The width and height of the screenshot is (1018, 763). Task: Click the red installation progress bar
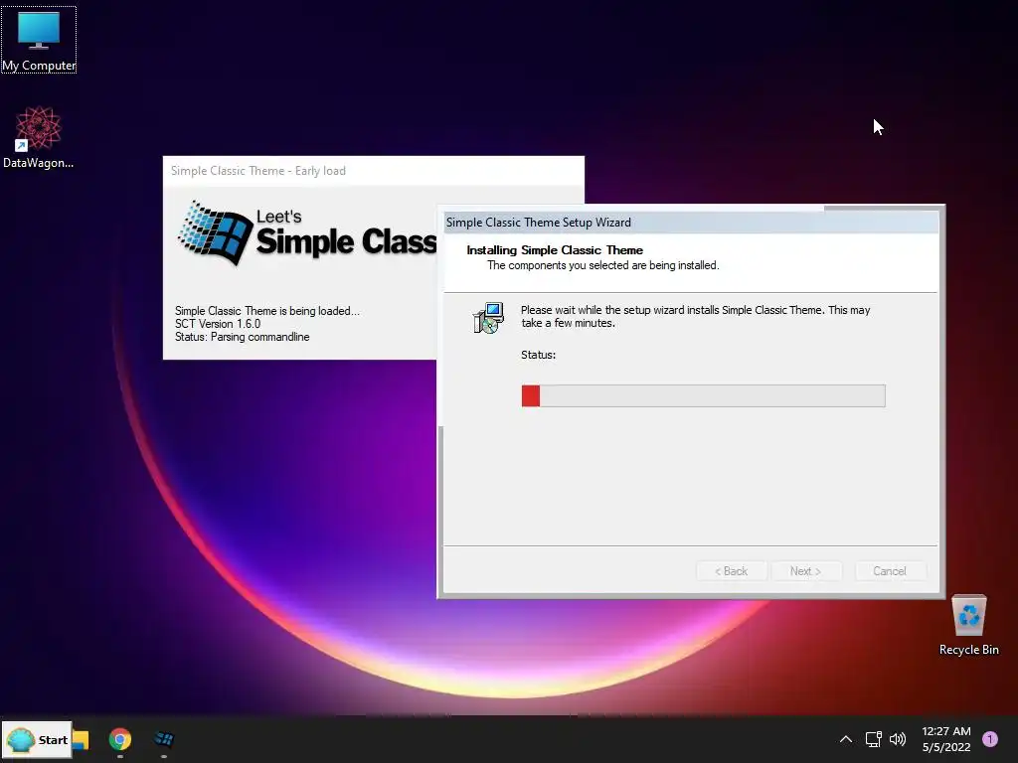(x=703, y=395)
